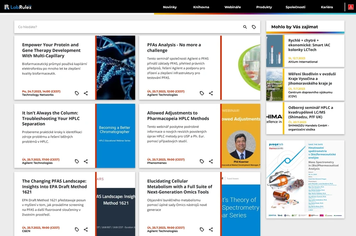356x236 pixels.
Task: Open 'Elucidating Cellular Metabolism' webinar title
Action: [x=179, y=186]
